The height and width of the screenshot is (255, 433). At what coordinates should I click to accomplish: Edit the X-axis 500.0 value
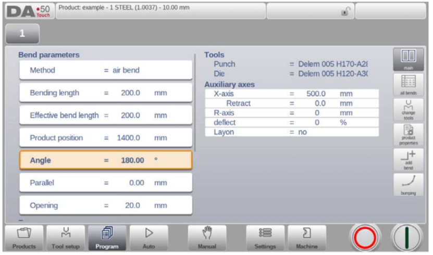pyautogui.click(x=292, y=94)
